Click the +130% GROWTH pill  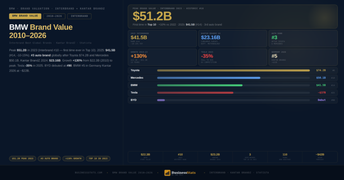coord(73,159)
